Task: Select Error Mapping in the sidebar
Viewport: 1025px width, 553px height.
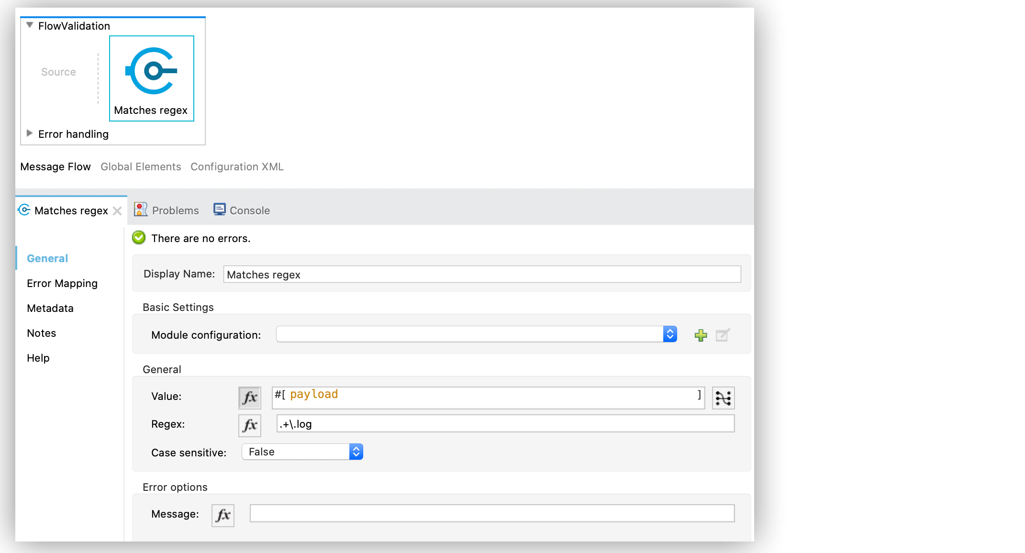Action: pos(62,283)
